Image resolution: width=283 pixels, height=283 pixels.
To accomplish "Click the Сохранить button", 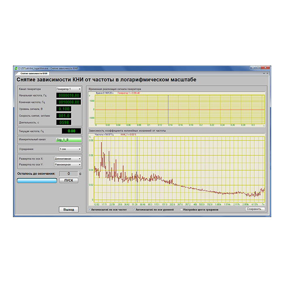I will click(255, 209).
